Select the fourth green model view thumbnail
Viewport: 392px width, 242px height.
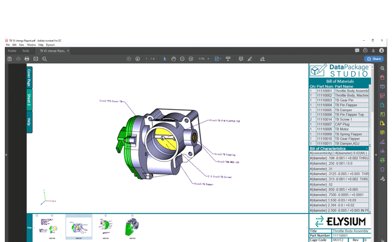132,227
